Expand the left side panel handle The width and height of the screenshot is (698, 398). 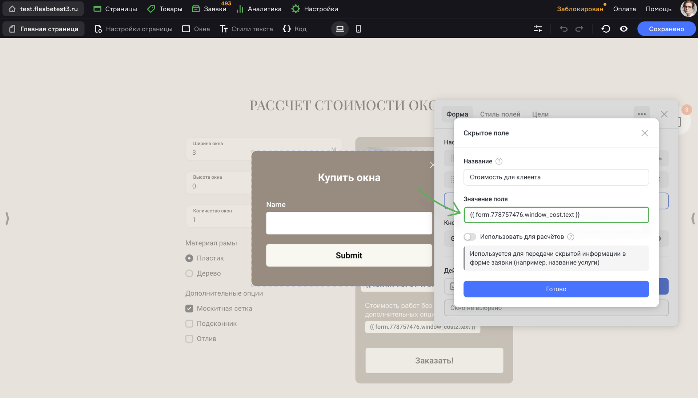(x=7, y=218)
